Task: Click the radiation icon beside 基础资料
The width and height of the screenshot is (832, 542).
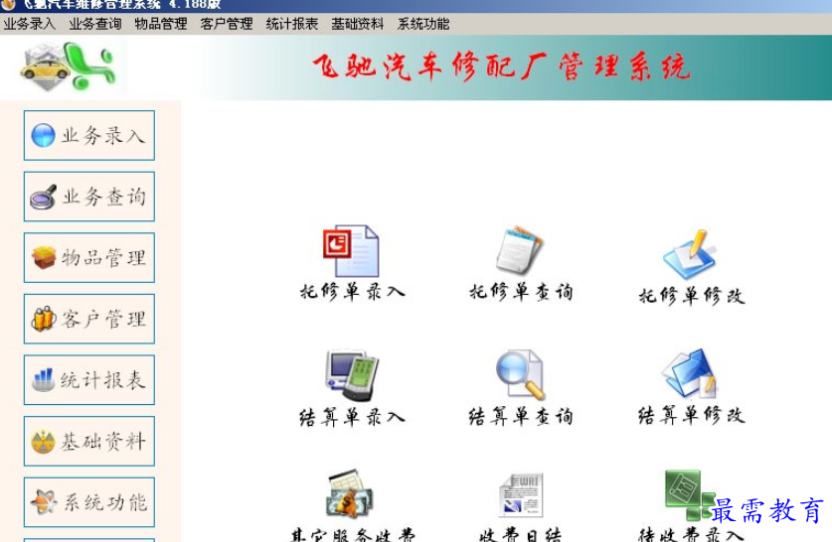Action: click(43, 441)
